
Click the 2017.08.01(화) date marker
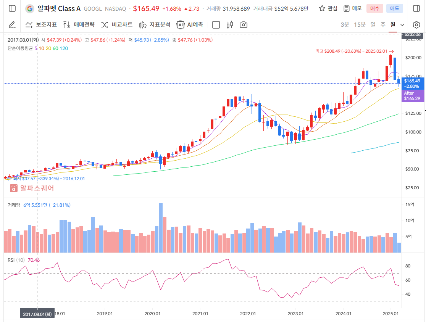click(x=37, y=314)
